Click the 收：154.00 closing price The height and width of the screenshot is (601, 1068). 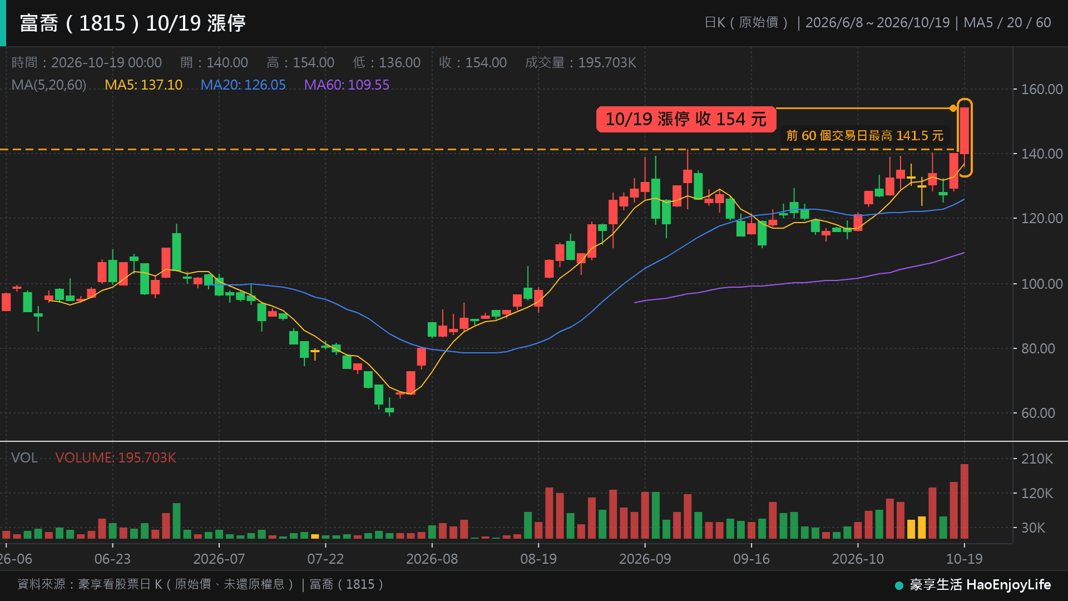(472, 62)
